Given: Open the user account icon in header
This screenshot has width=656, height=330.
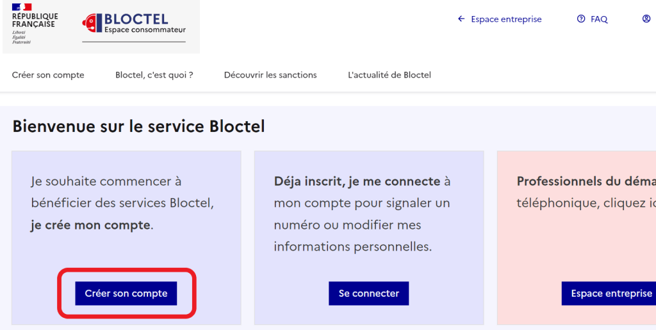Looking at the screenshot, I should pos(646,19).
